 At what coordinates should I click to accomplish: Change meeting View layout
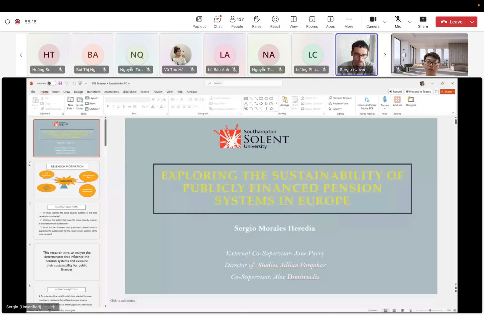(293, 22)
